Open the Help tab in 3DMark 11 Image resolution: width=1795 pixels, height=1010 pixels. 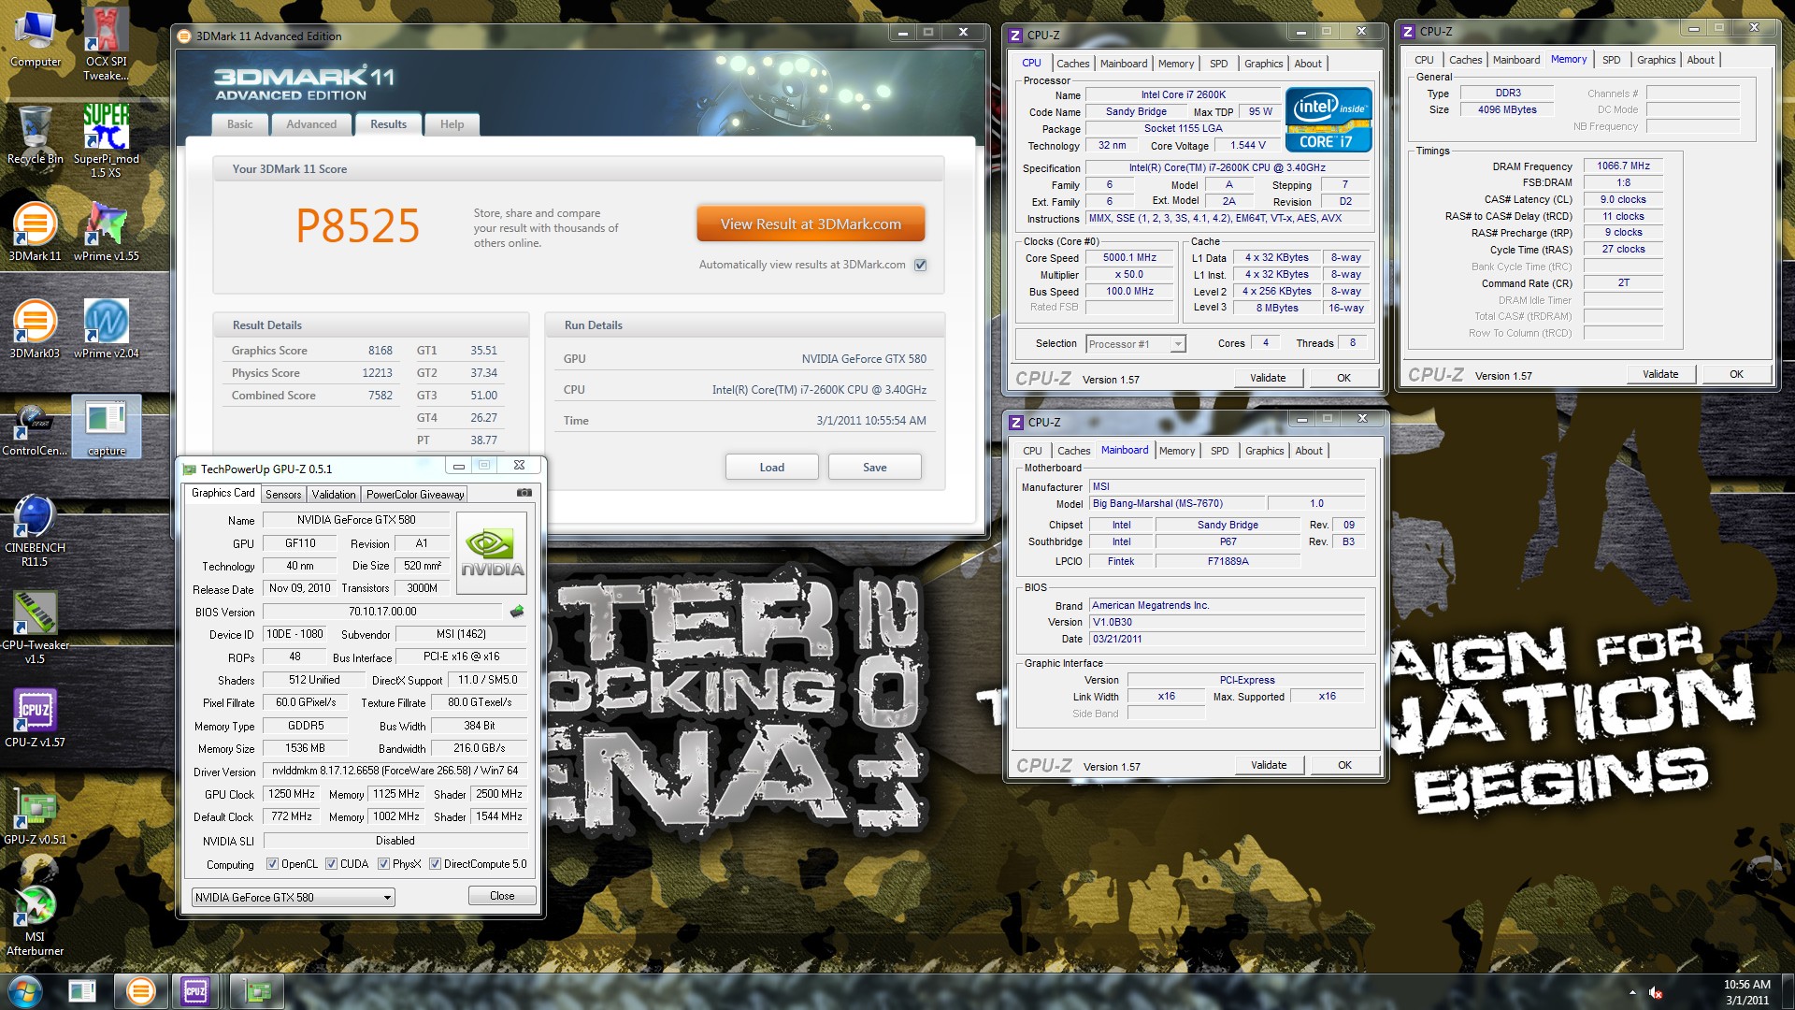coord(452,124)
